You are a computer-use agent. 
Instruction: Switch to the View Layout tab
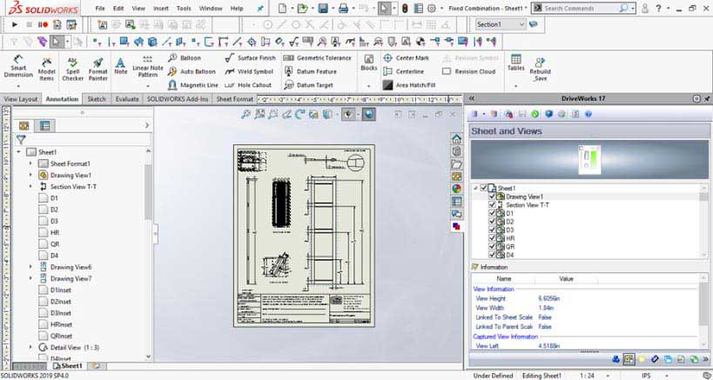21,99
